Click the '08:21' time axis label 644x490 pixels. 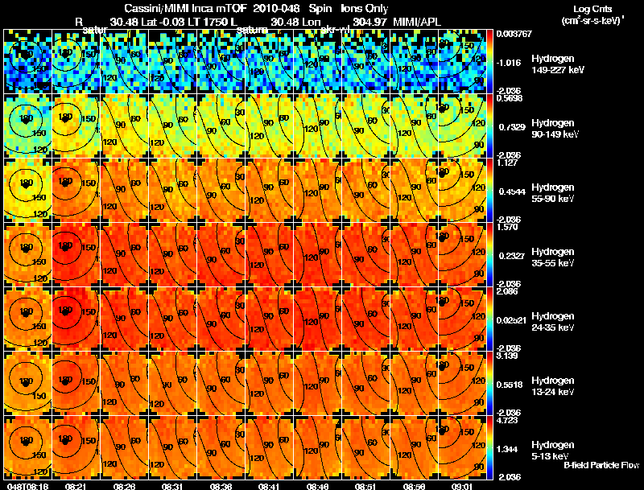pos(75,486)
